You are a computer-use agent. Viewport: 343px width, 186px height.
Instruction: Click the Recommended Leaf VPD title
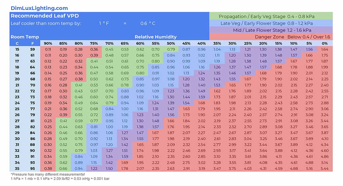point(45,16)
